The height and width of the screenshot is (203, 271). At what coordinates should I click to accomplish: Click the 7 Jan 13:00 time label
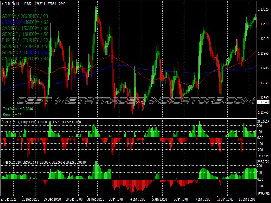click(x=203, y=199)
